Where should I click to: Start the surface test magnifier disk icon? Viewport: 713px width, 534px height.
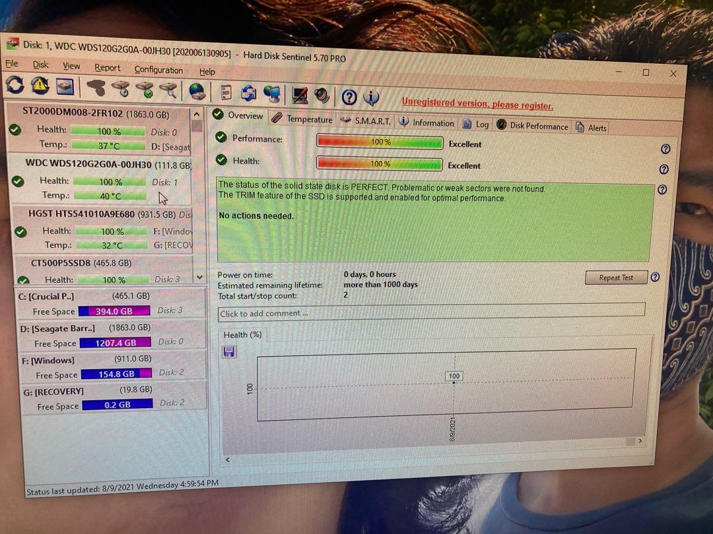click(x=169, y=90)
